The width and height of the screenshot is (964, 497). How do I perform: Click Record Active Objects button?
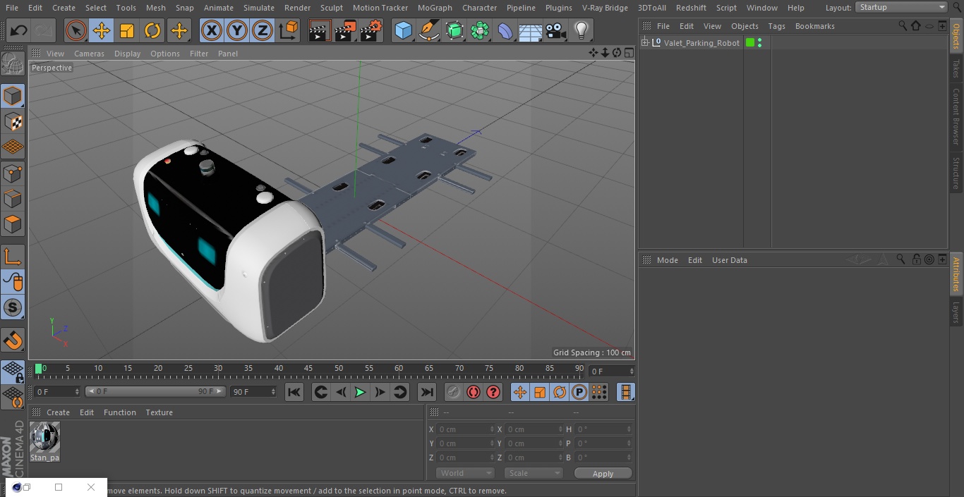tap(454, 392)
